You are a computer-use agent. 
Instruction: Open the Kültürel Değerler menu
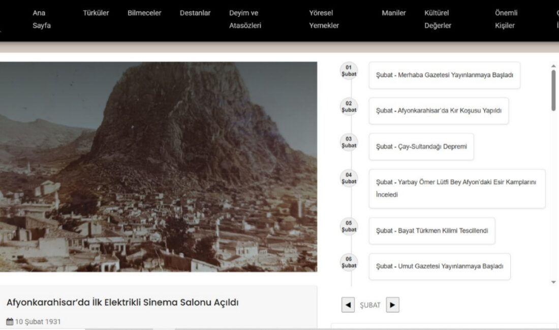pos(438,19)
